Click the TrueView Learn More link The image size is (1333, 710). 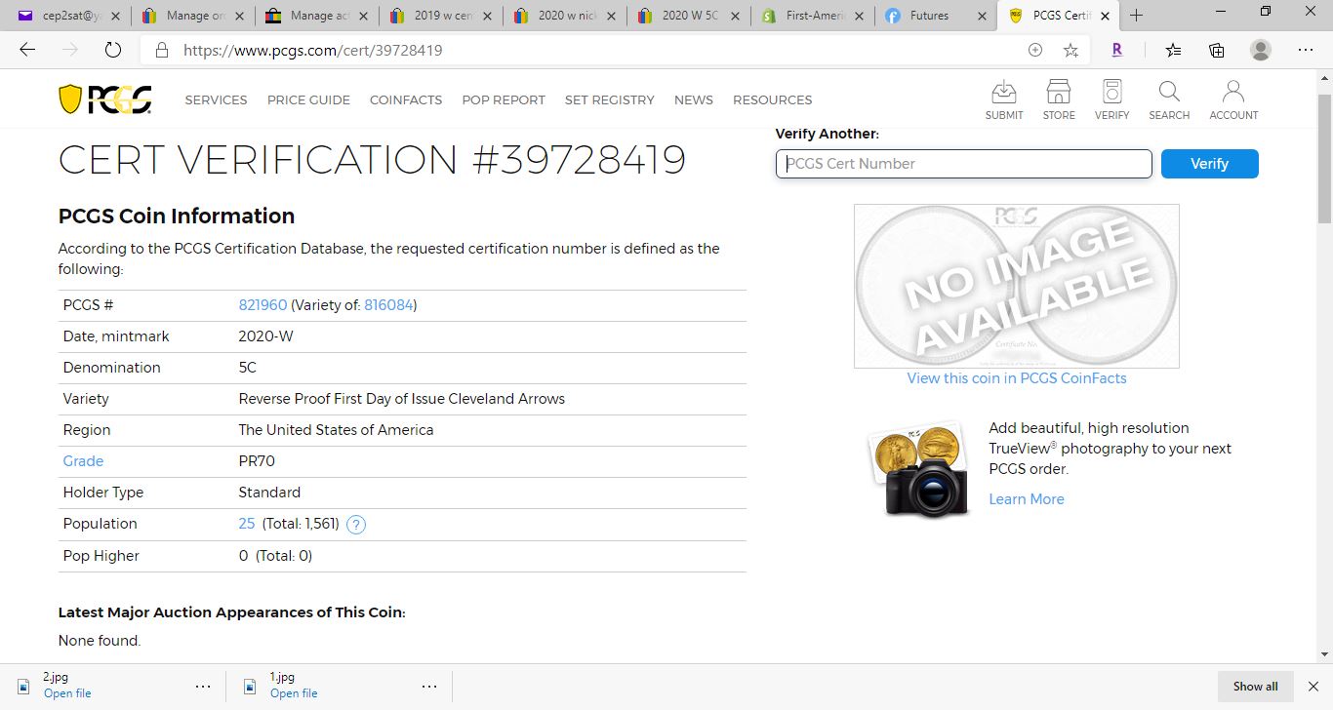1027,499
